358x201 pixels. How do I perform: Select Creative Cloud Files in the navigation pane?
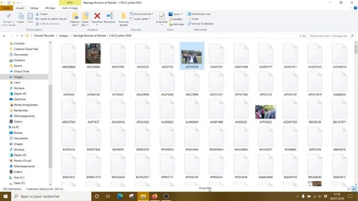pyautogui.click(x=26, y=49)
